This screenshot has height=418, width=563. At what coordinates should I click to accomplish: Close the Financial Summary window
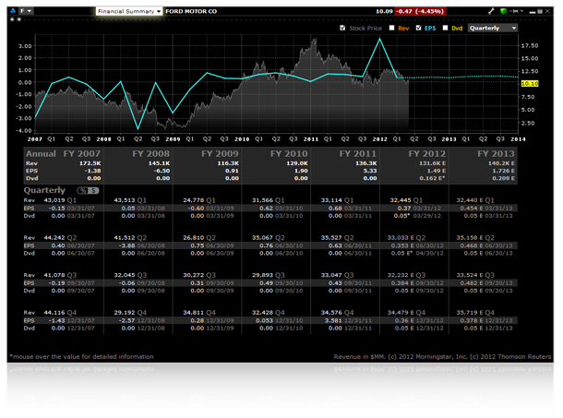[547, 11]
